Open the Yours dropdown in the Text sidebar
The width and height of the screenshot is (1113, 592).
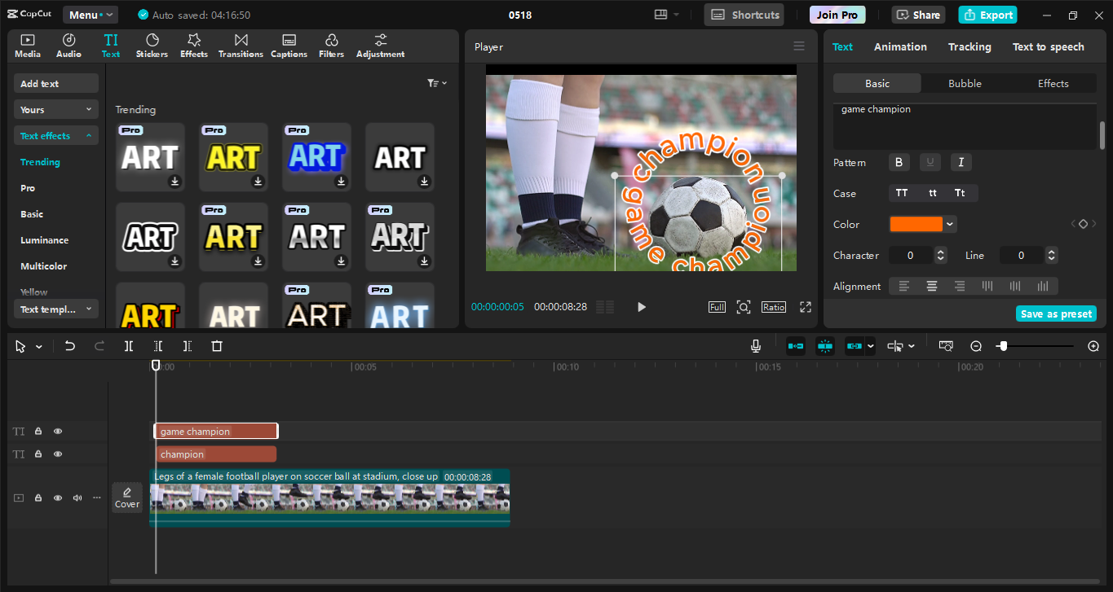pyautogui.click(x=55, y=108)
